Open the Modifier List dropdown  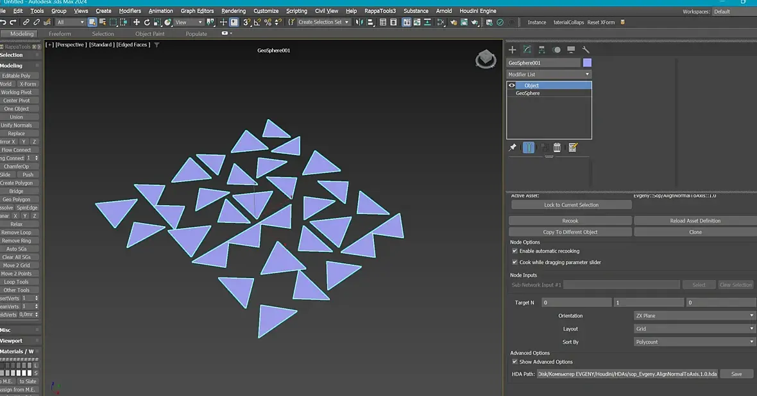549,74
